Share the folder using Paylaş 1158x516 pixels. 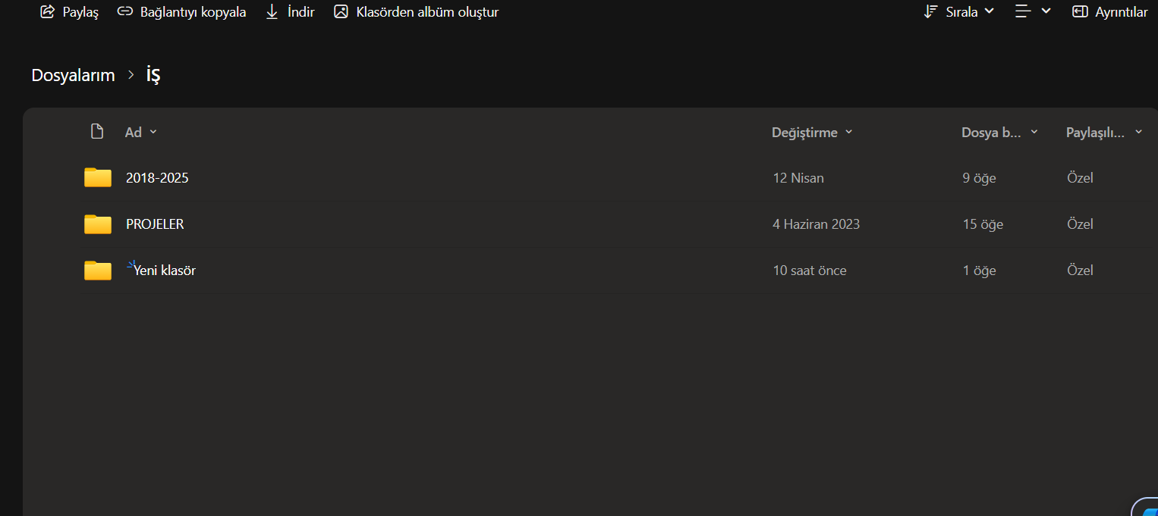69,12
